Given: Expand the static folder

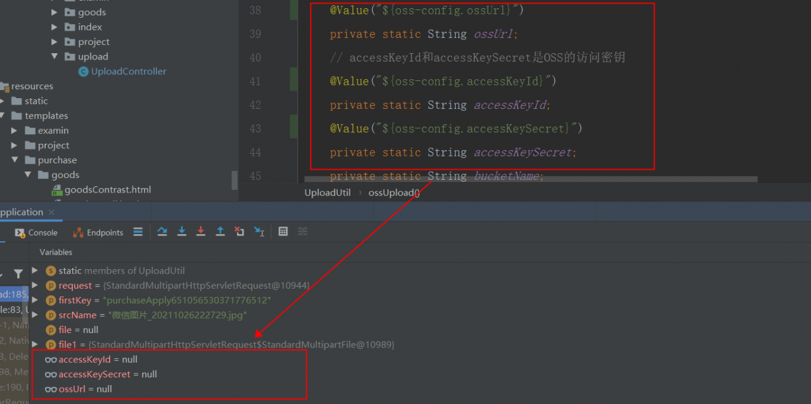Looking at the screenshot, I should click(x=3, y=101).
